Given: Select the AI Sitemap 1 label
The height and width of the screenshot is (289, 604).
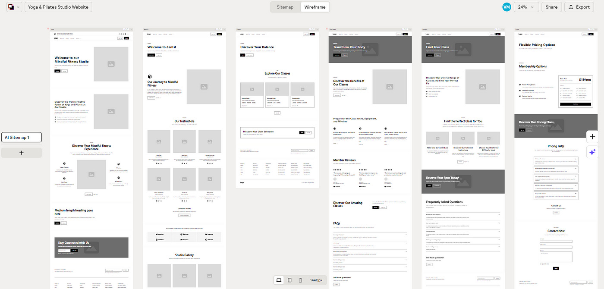Looking at the screenshot, I should [x=21, y=137].
